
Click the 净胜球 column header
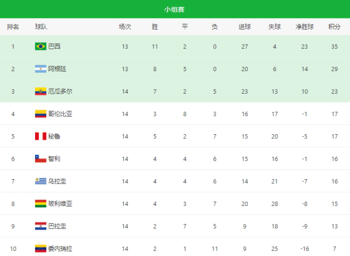(x=304, y=27)
